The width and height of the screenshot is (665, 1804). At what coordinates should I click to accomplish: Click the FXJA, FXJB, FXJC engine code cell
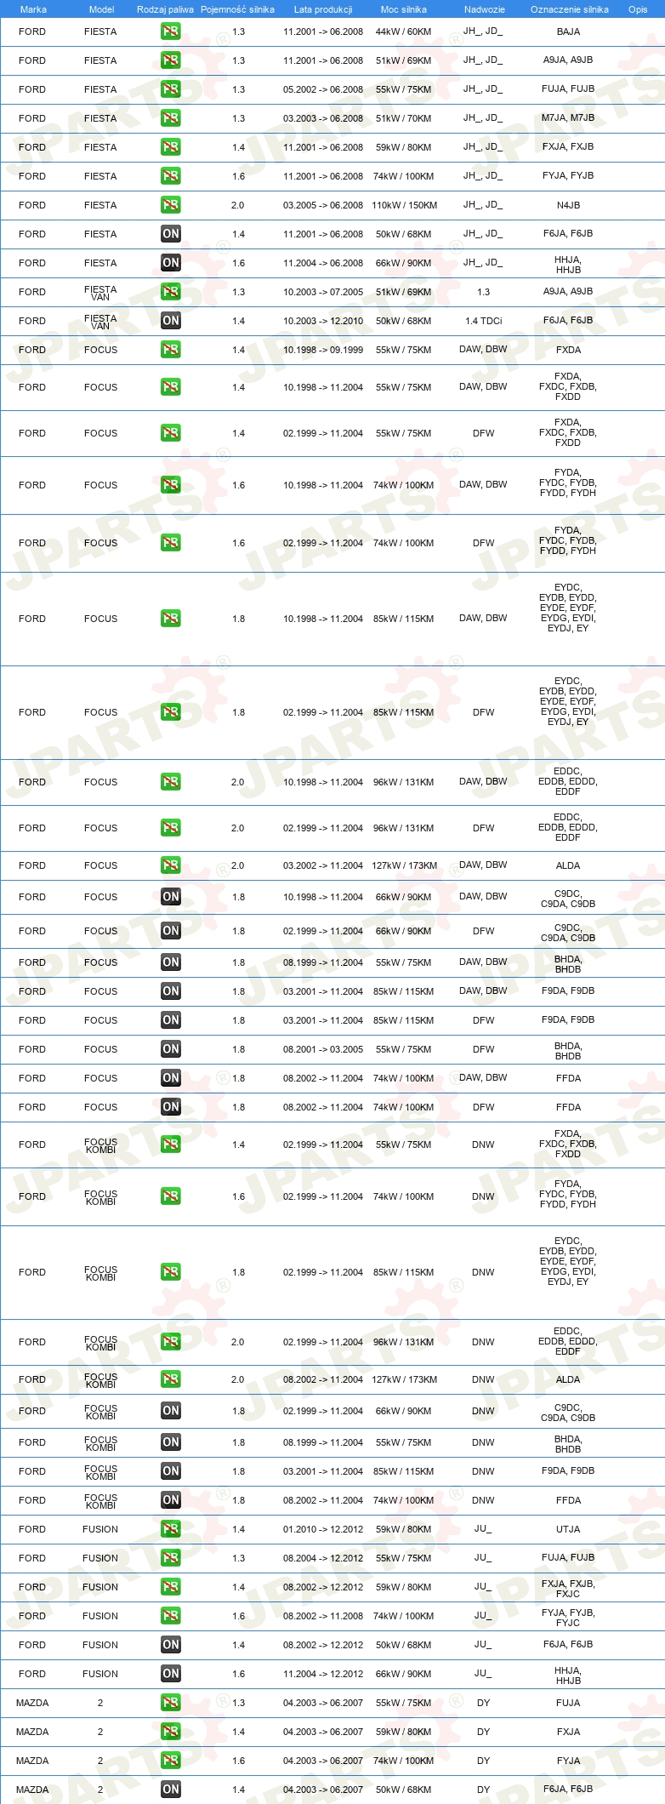pyautogui.click(x=568, y=1588)
